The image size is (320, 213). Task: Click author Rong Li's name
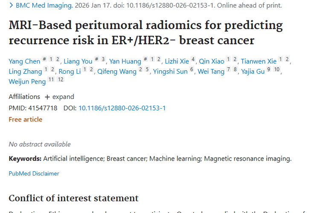[70, 72]
